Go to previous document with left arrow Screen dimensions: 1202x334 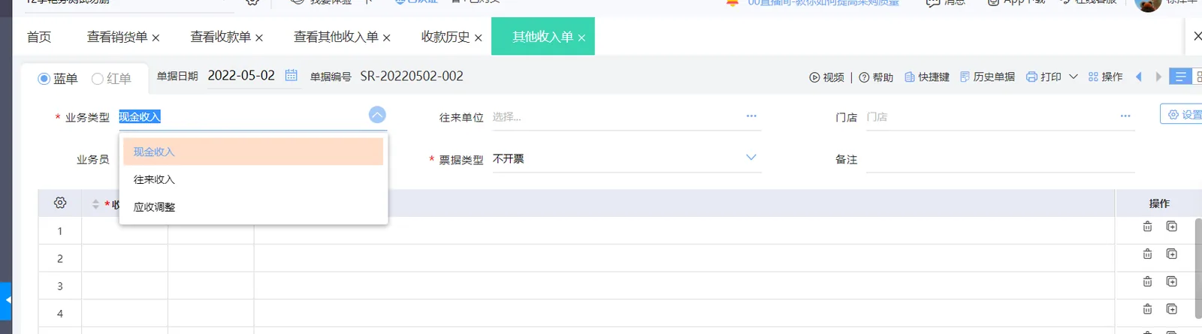(1139, 77)
